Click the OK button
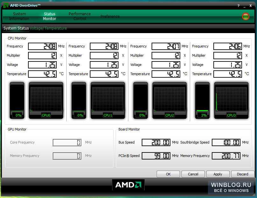Image resolution: width=257 pixels, height=198 pixels. pos(168,174)
